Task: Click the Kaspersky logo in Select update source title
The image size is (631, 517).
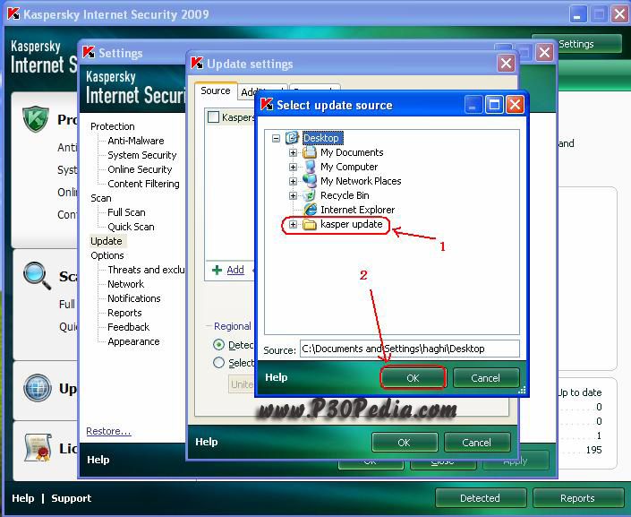Action: [267, 104]
